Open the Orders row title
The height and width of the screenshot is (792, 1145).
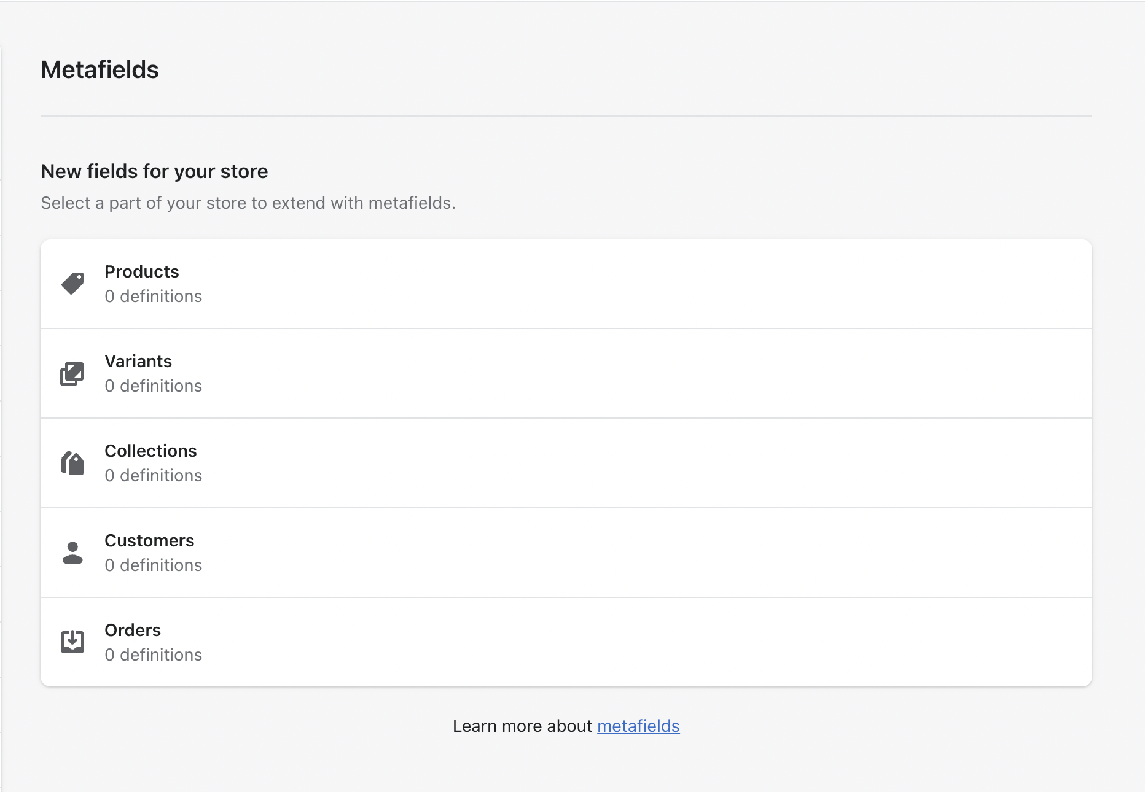133,630
